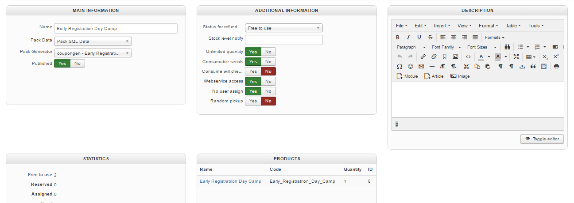Click the blockquote icon
This screenshot has height=203, width=574.
533,67
